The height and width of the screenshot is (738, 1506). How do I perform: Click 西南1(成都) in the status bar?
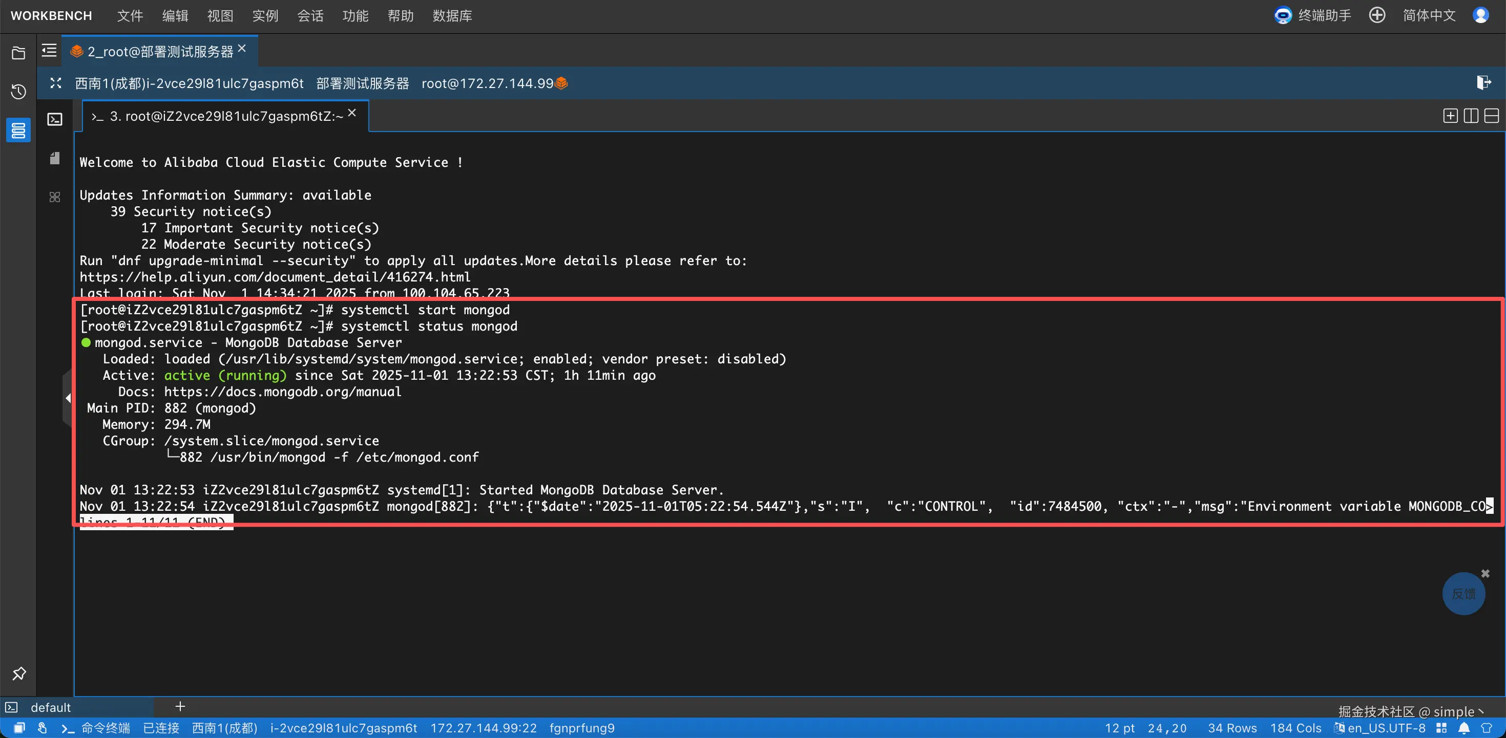click(224, 728)
